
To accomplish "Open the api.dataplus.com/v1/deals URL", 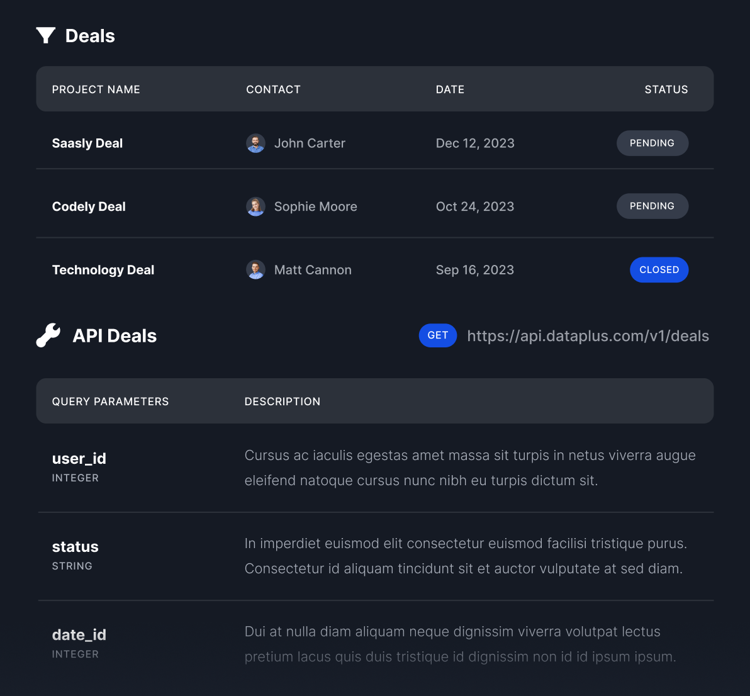I will click(x=588, y=336).
